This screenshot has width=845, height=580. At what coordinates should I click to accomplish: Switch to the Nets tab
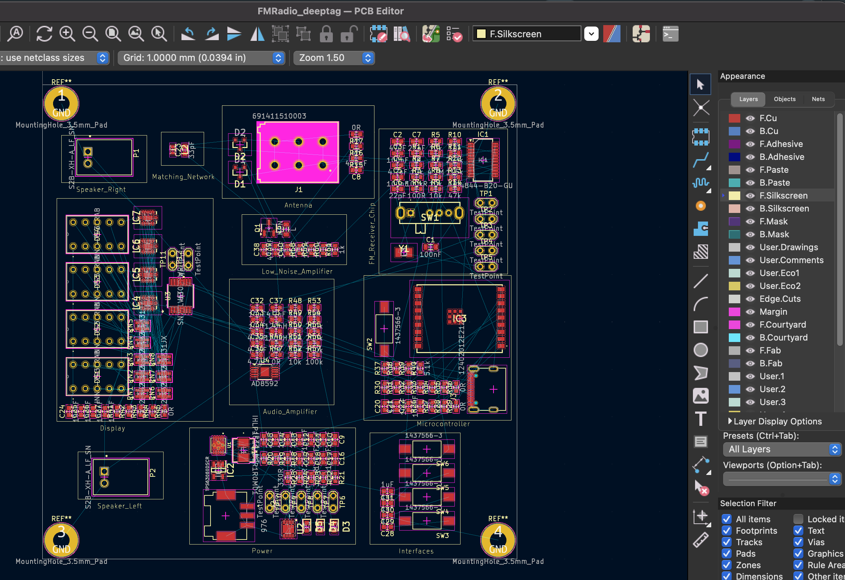click(818, 99)
